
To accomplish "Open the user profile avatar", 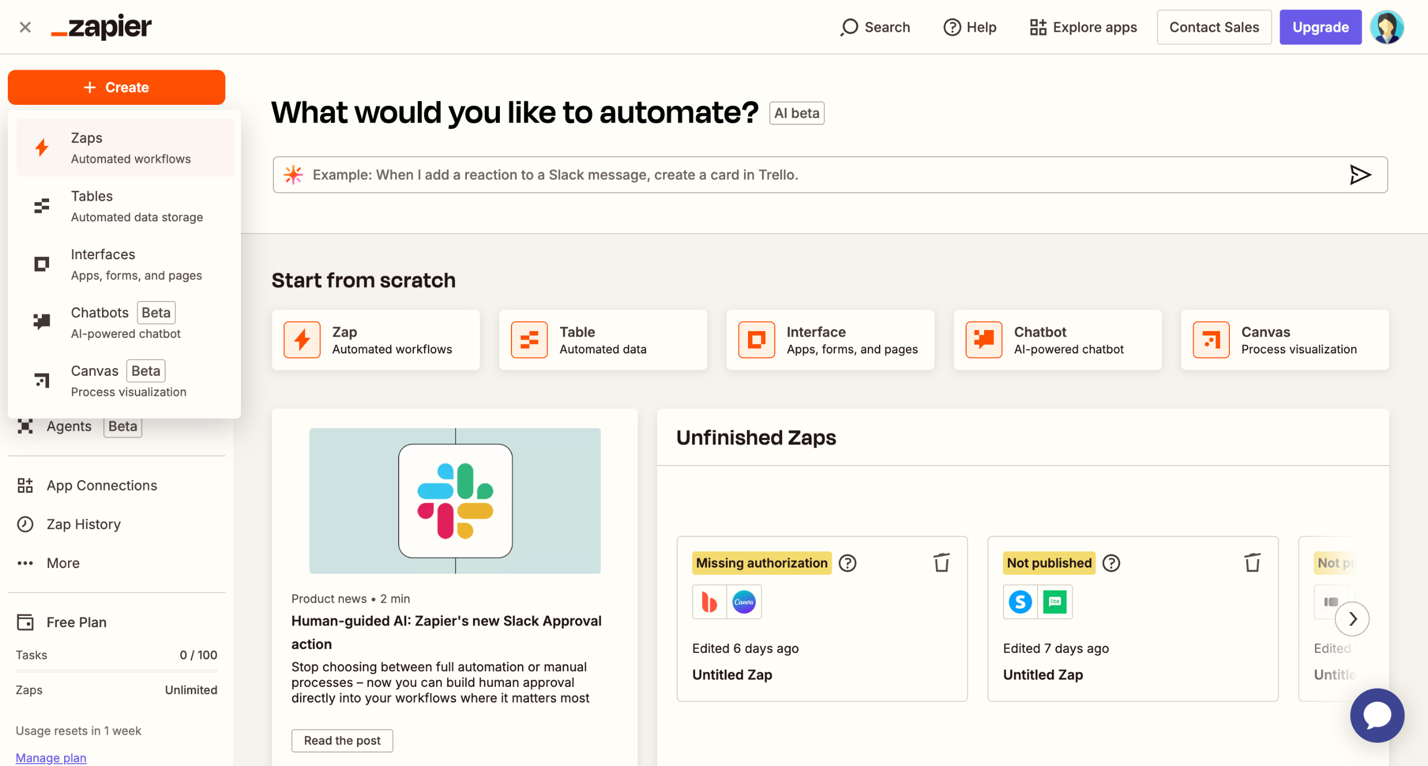I will tap(1387, 27).
